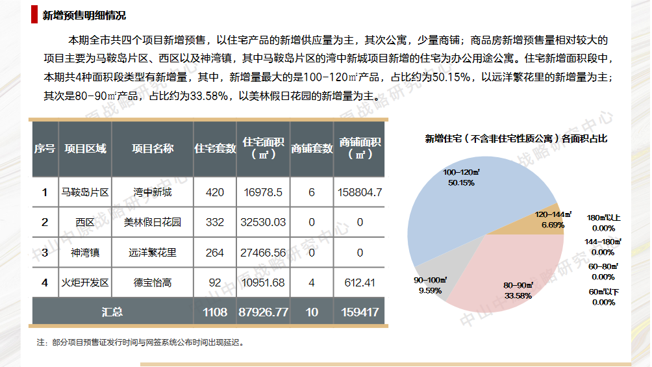This screenshot has height=367, width=652.
Task: Click the pie chart title 新增住宅各面积占比
Action: point(516,138)
